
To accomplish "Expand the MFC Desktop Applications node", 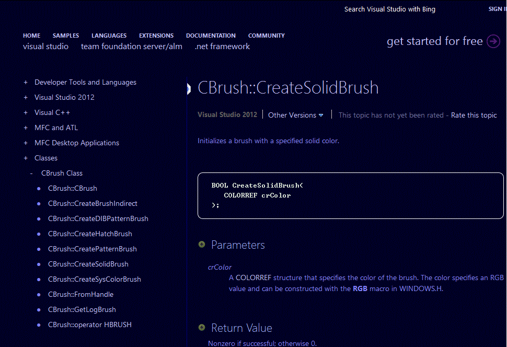I will (26, 143).
